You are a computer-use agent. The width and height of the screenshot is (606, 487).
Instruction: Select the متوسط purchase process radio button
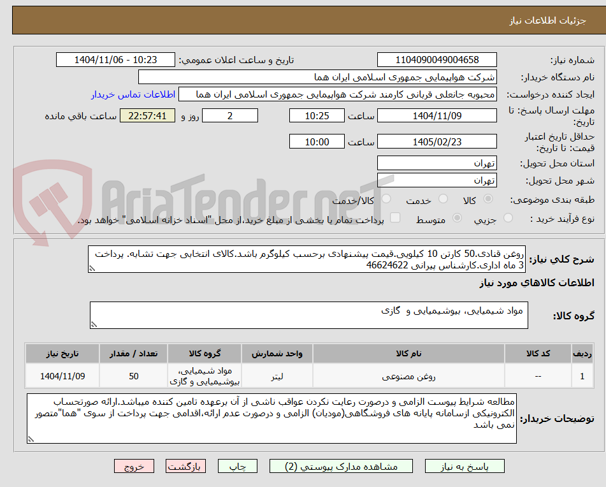click(x=458, y=217)
